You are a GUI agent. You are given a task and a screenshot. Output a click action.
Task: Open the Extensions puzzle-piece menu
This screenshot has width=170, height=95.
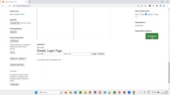point(157,6)
